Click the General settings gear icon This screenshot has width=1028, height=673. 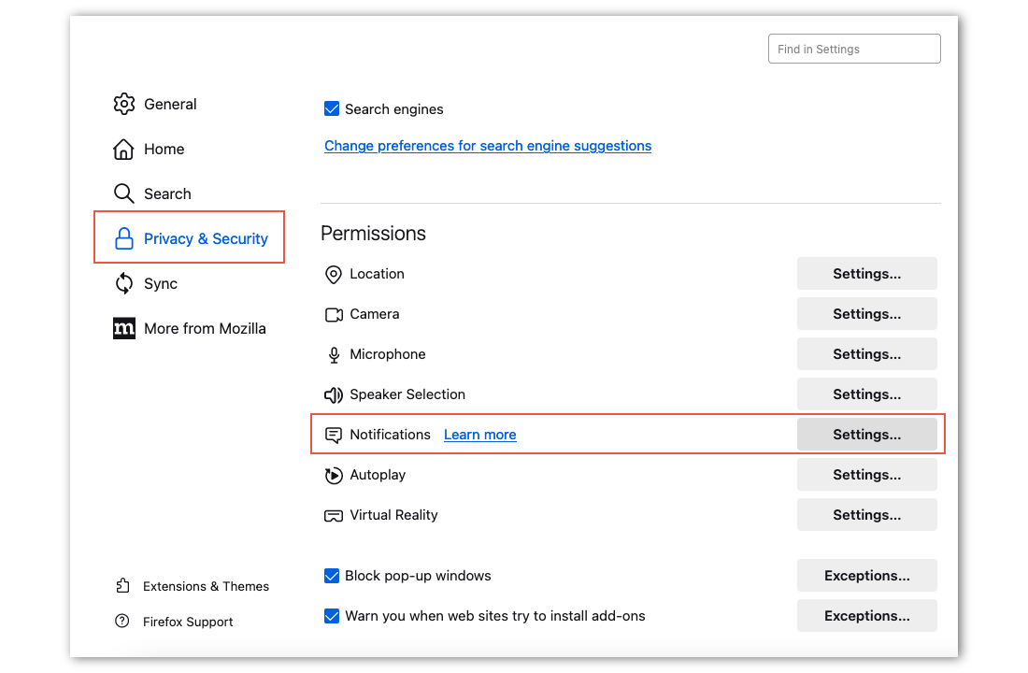124,104
